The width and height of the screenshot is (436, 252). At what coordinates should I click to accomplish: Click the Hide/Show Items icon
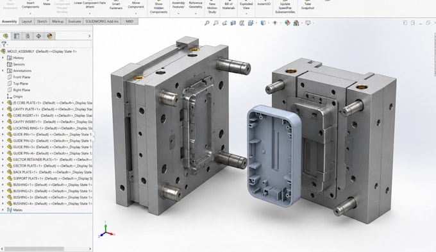(275, 23)
